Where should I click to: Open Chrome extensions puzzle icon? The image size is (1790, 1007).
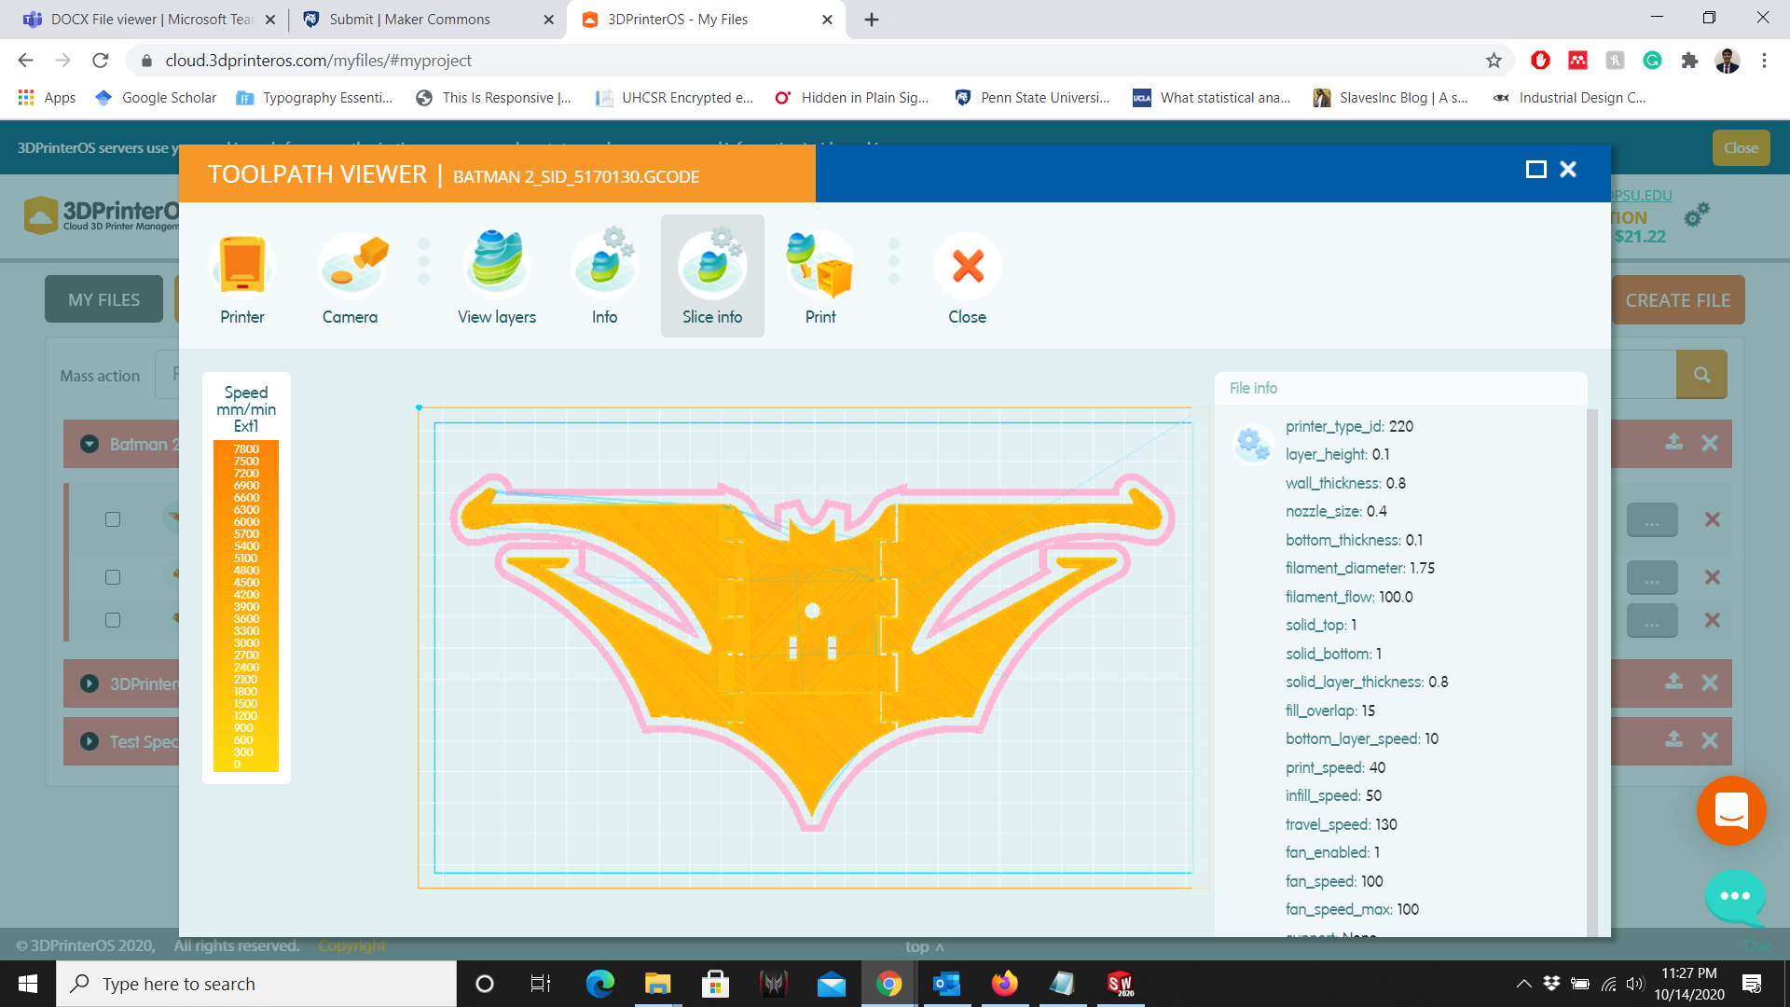tap(1689, 61)
